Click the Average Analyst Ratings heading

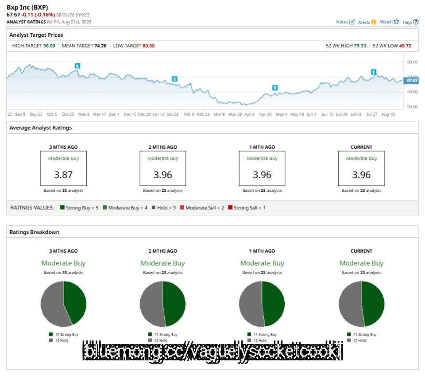41,128
